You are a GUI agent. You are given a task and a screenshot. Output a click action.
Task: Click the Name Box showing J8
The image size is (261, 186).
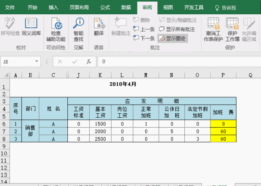click(18, 62)
